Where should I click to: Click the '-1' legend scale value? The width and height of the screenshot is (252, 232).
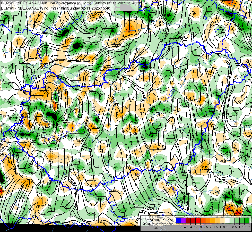coord(220,227)
